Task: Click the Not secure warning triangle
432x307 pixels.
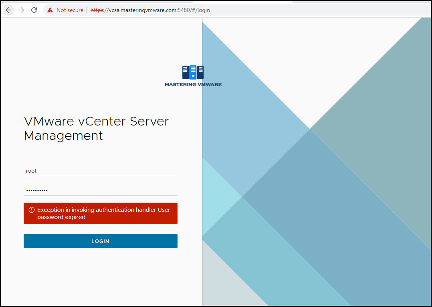Action: [50, 10]
